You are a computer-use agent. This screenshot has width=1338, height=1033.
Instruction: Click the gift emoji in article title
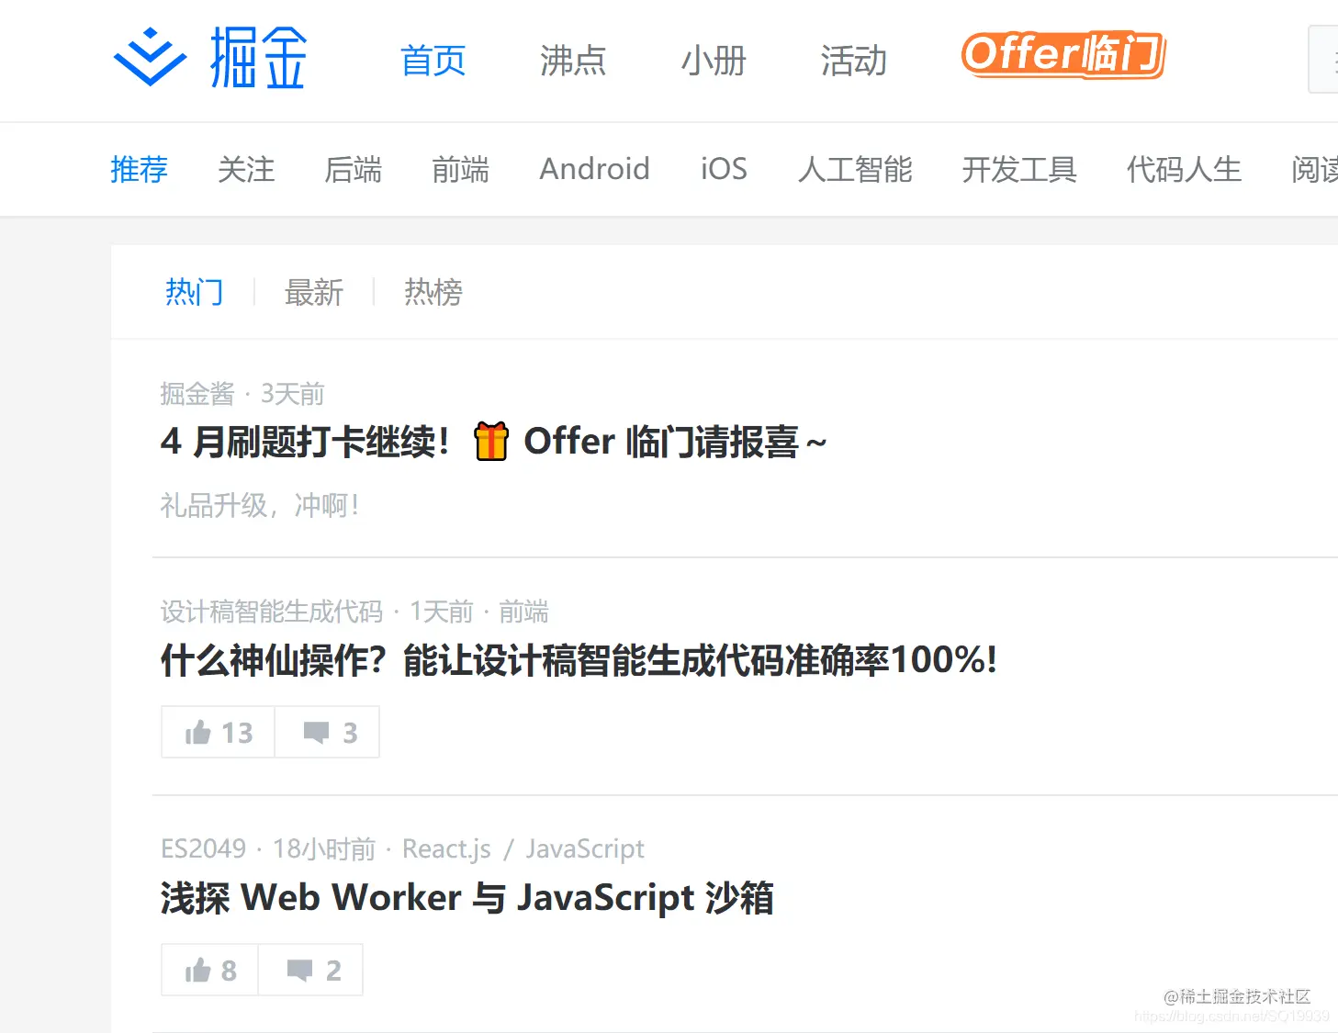pos(491,442)
